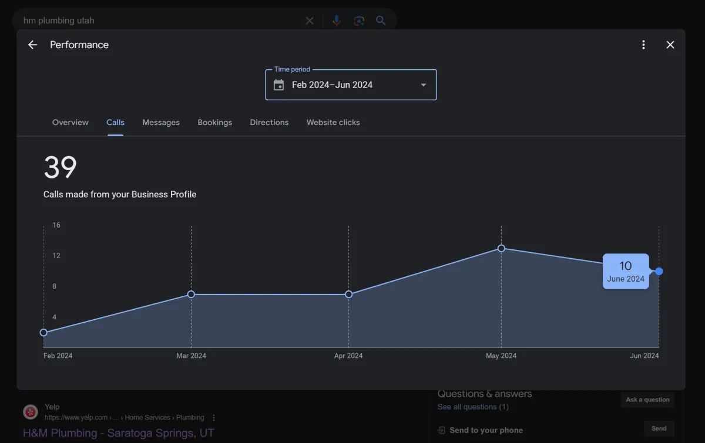Switch to the Messages tab

click(x=161, y=123)
